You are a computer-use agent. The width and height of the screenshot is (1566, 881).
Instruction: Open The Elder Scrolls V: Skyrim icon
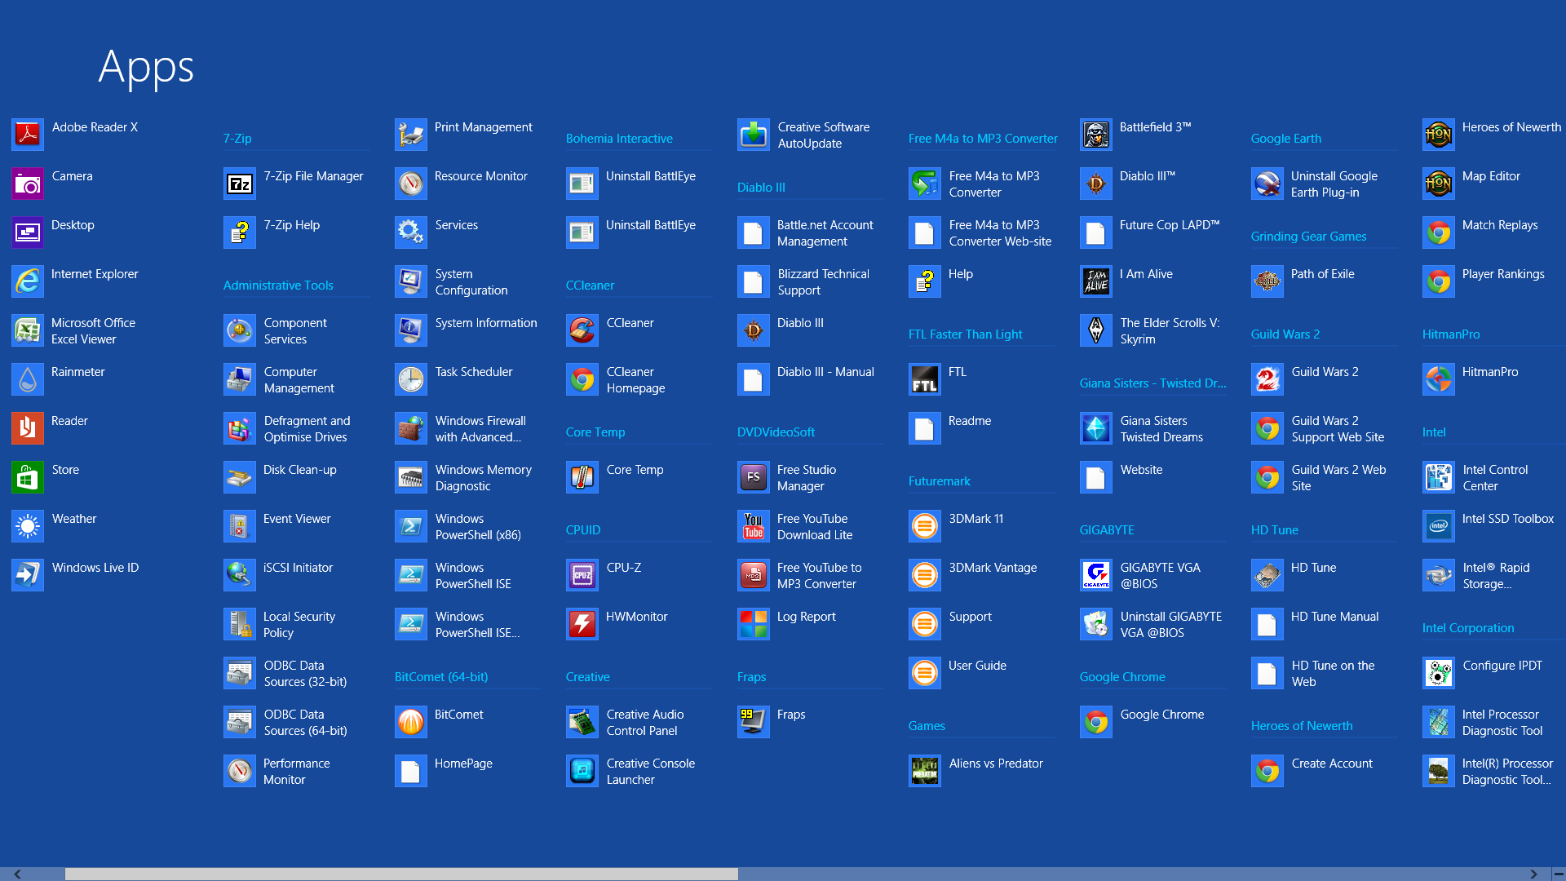(1096, 330)
